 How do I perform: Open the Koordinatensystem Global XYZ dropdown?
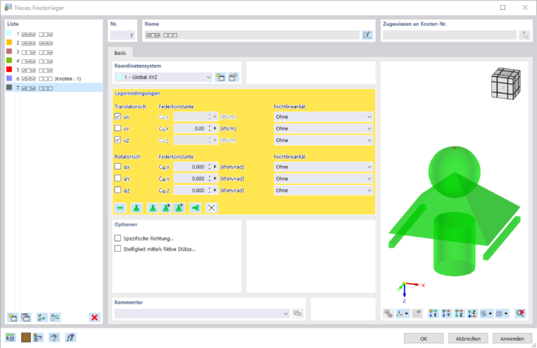coord(163,78)
